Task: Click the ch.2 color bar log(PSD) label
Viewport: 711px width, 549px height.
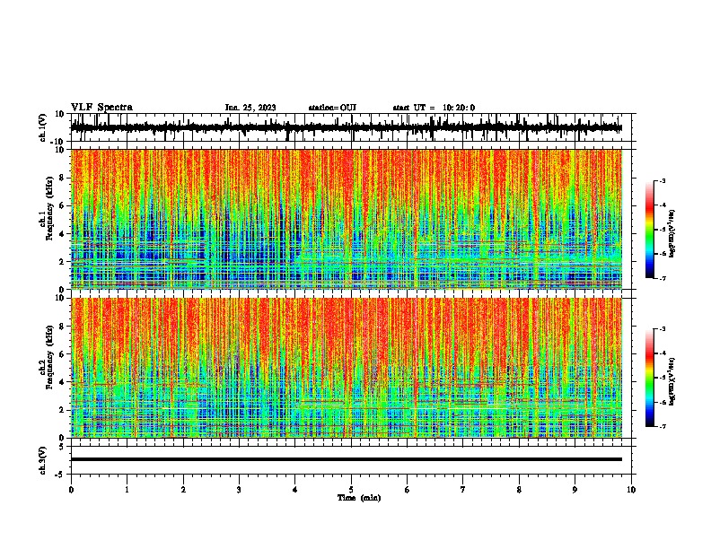Action: click(671, 381)
